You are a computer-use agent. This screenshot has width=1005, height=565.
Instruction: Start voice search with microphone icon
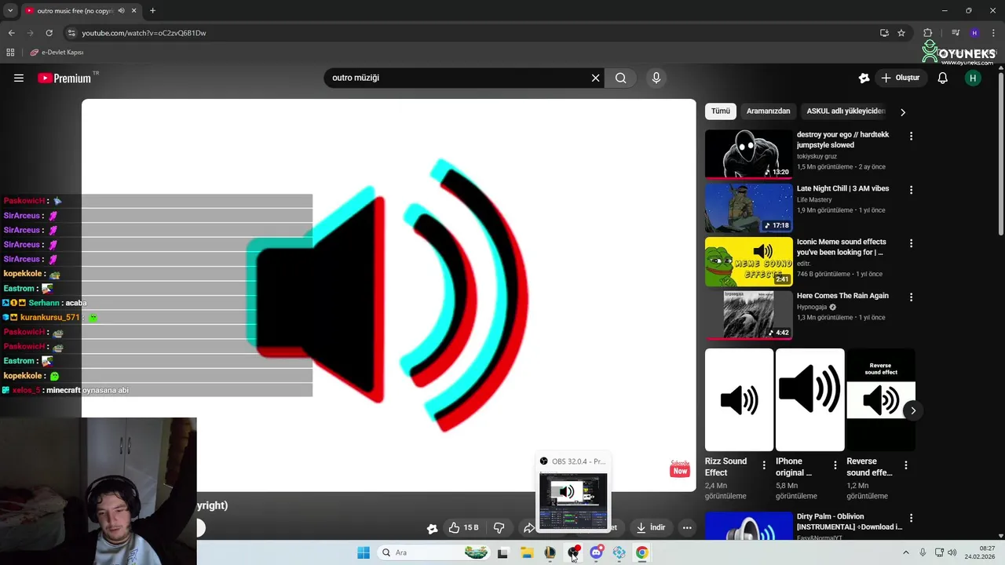point(656,78)
